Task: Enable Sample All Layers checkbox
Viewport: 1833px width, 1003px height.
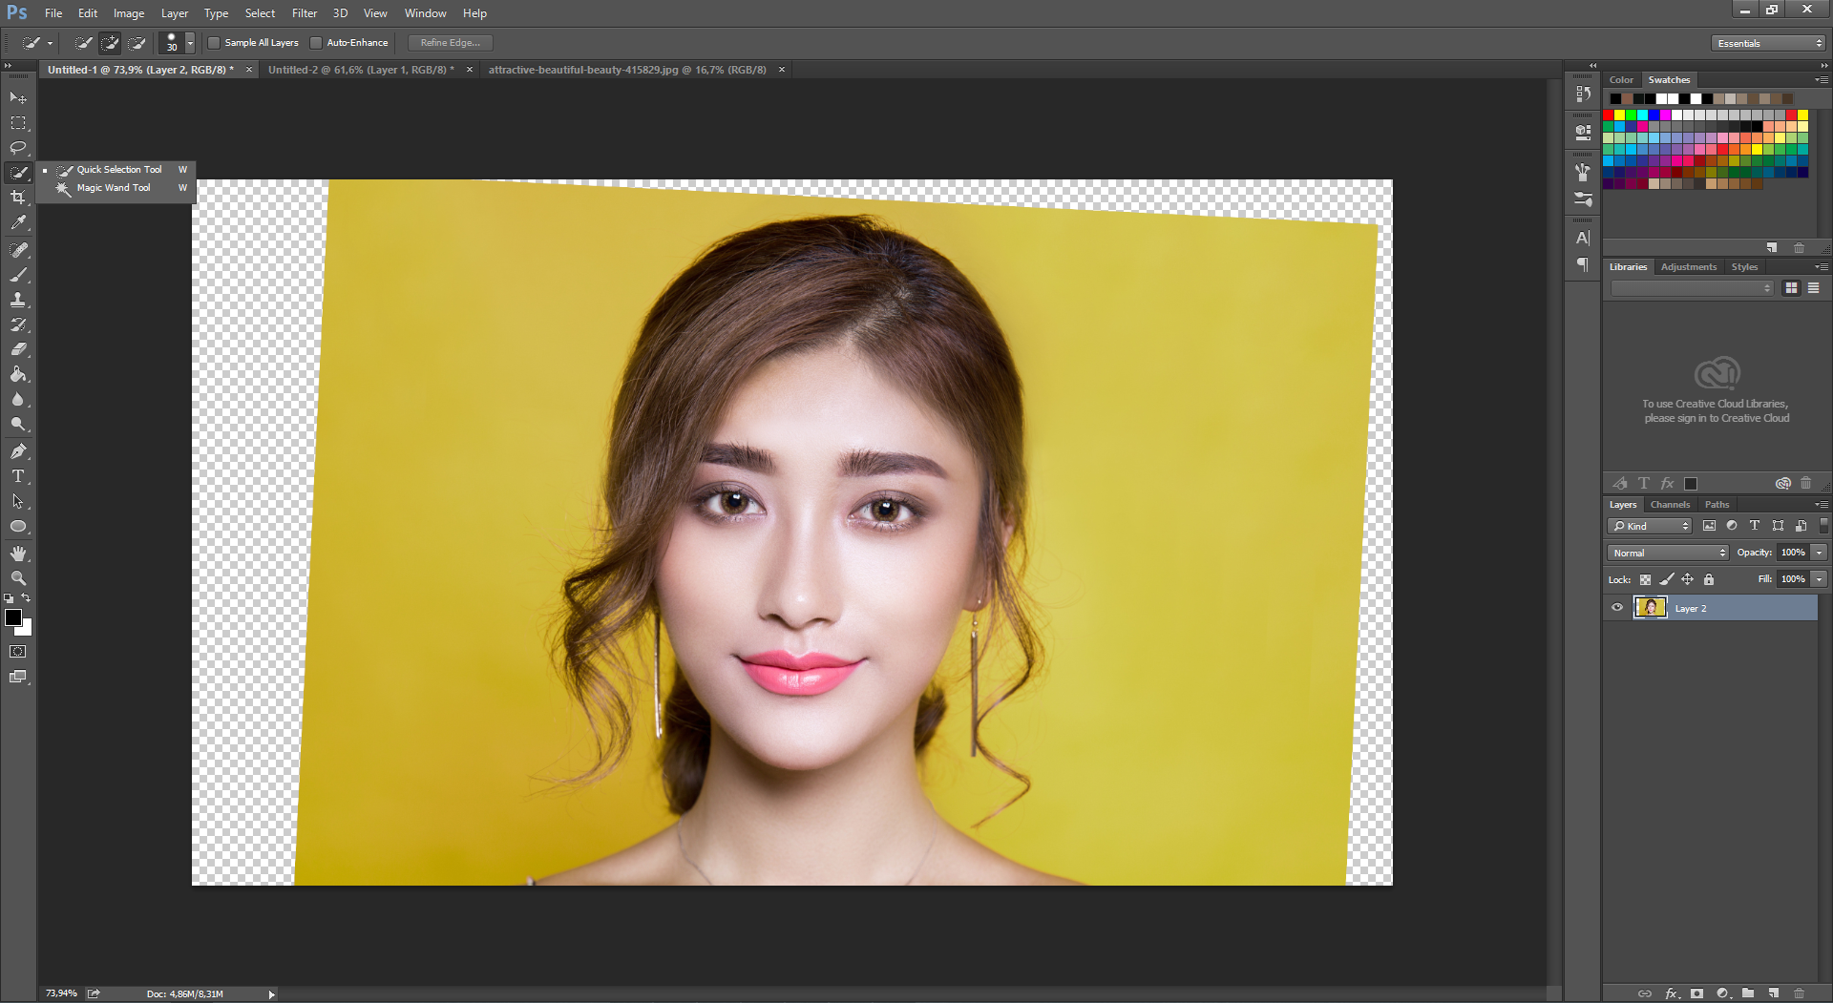Action: (x=215, y=43)
